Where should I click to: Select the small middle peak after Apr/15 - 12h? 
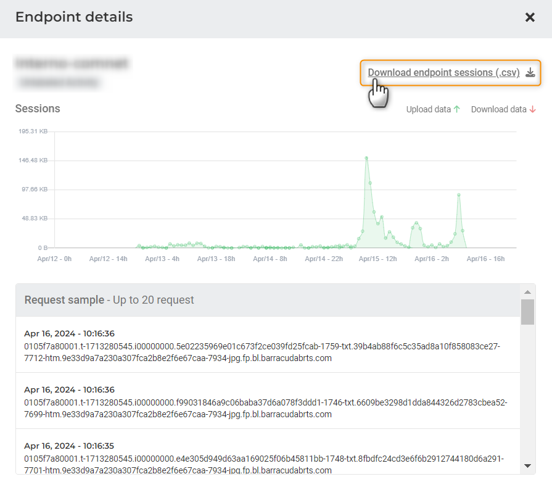417,223
